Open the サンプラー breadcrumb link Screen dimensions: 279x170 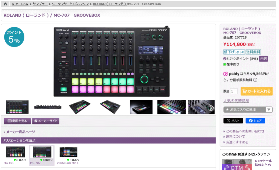[40, 4]
